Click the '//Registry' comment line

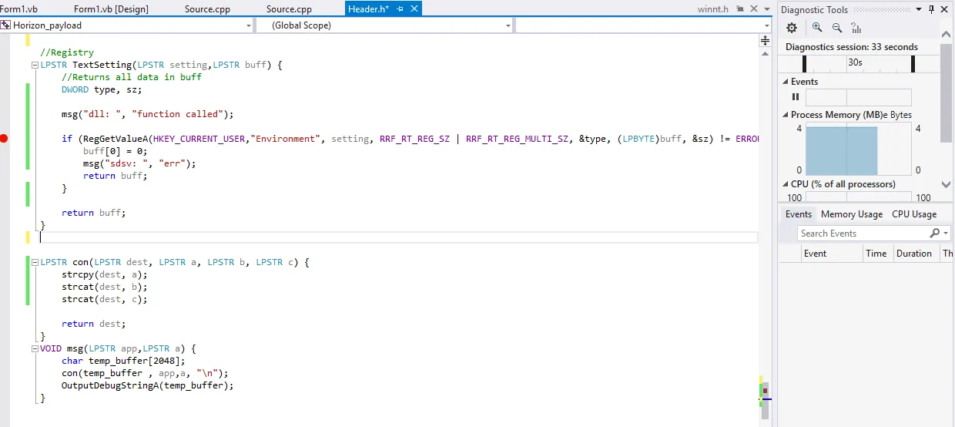pos(67,52)
